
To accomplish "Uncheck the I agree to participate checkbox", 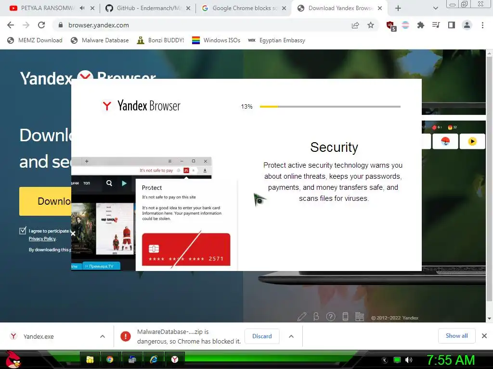I will point(23,231).
